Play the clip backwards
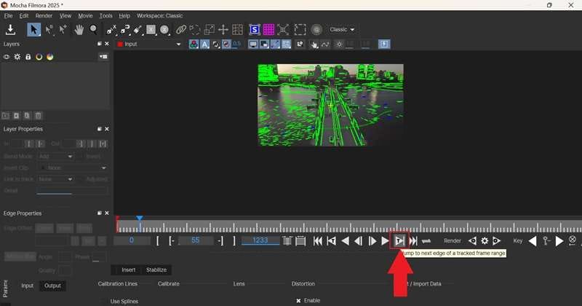The height and width of the screenshot is (306, 582). 345,241
